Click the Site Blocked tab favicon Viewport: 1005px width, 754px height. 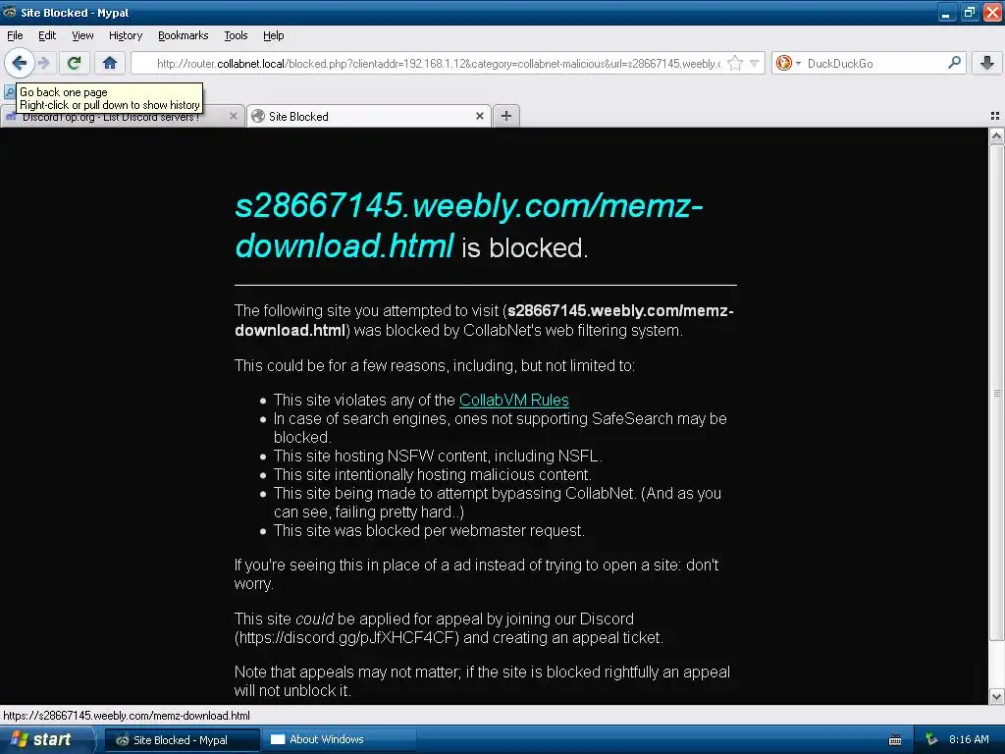[x=258, y=116]
